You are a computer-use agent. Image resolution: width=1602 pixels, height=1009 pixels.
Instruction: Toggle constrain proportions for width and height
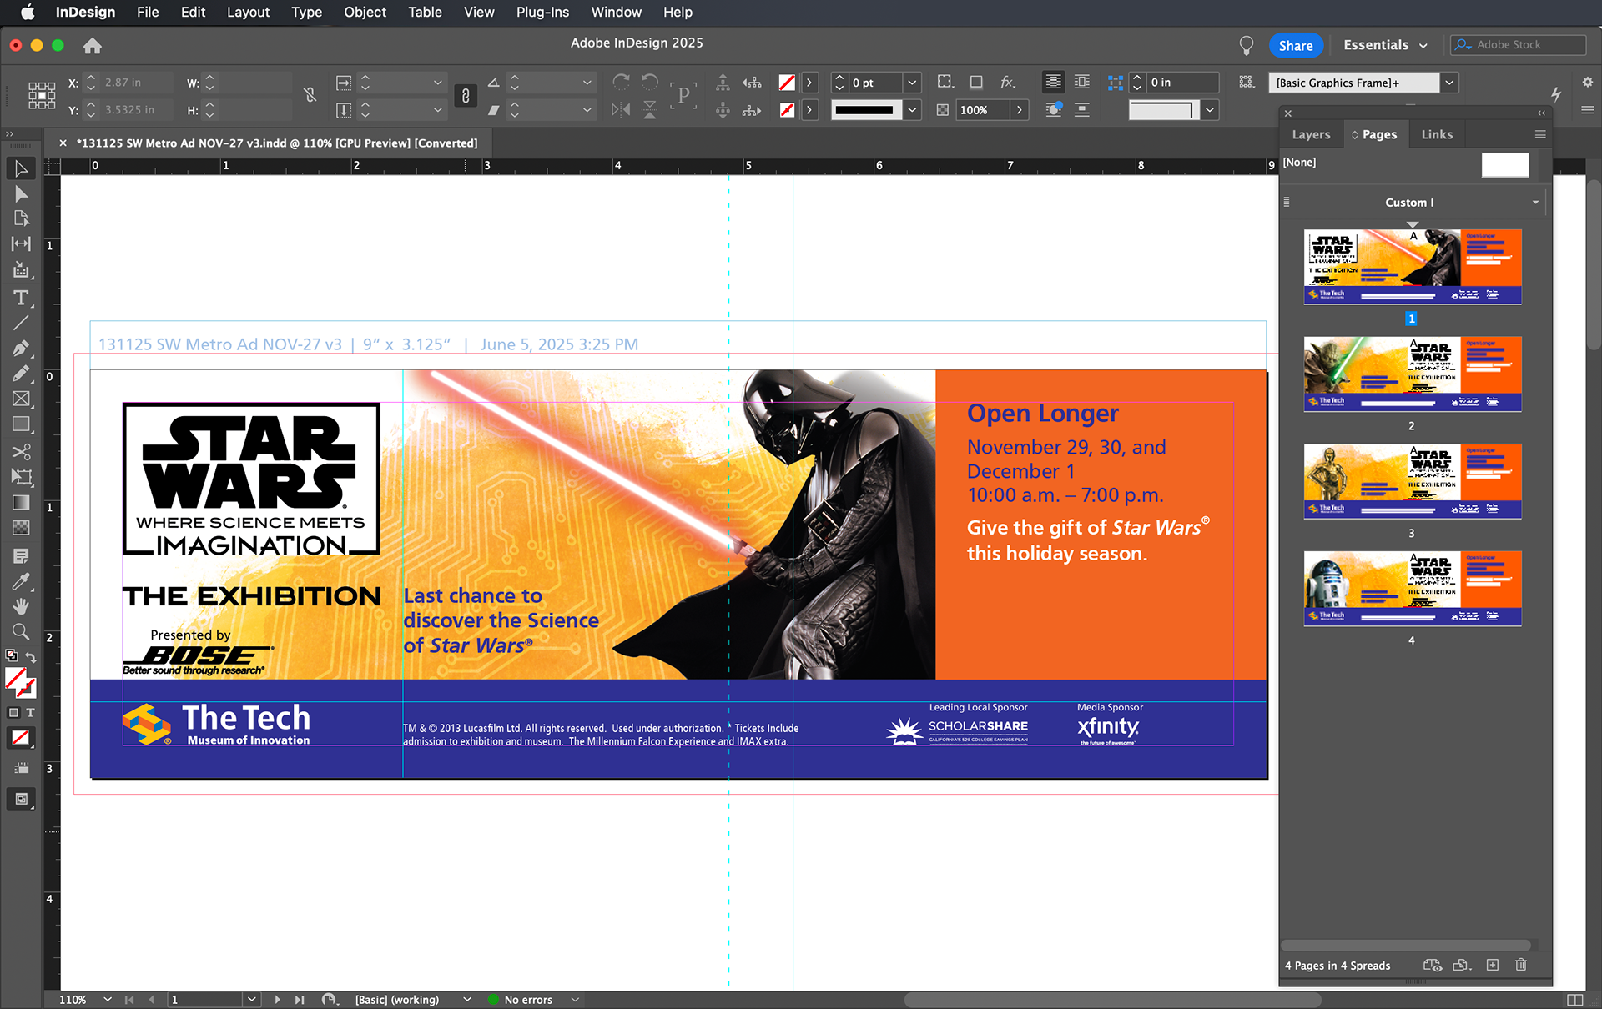click(x=310, y=95)
